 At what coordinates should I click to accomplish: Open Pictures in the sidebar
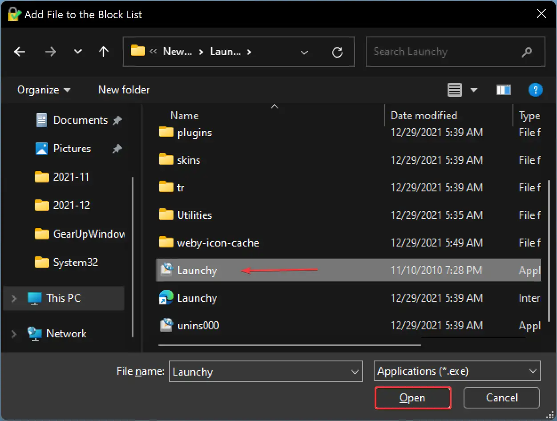coord(72,149)
